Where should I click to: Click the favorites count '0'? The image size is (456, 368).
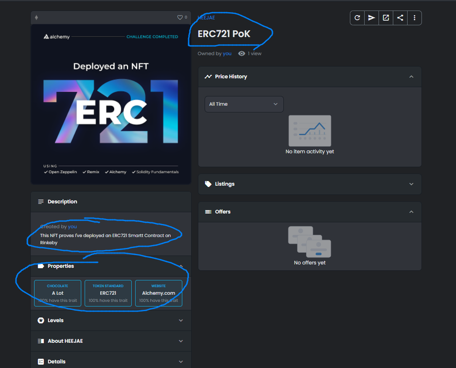[x=186, y=17]
